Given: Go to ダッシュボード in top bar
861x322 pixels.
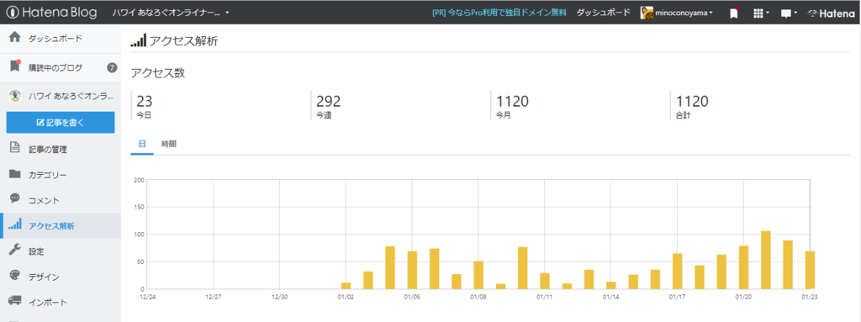Looking at the screenshot, I should pyautogui.click(x=603, y=12).
